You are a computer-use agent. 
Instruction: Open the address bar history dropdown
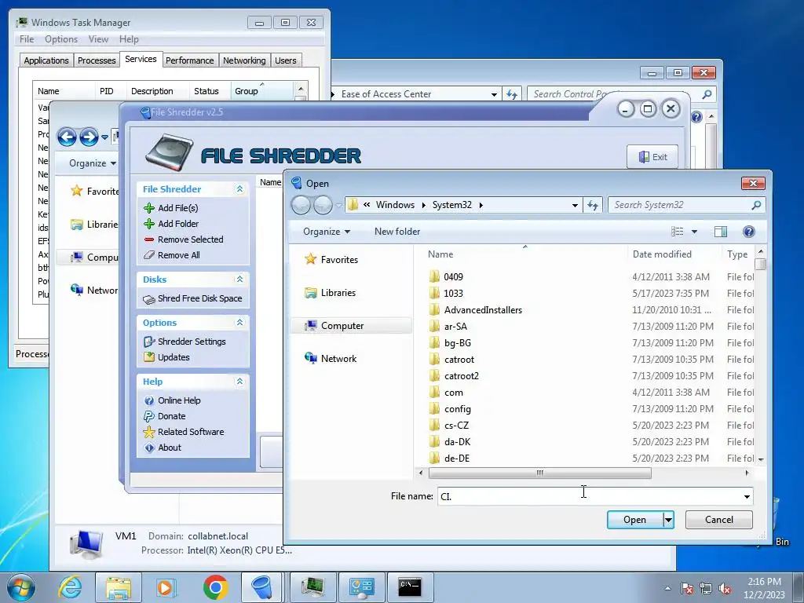[x=575, y=205]
